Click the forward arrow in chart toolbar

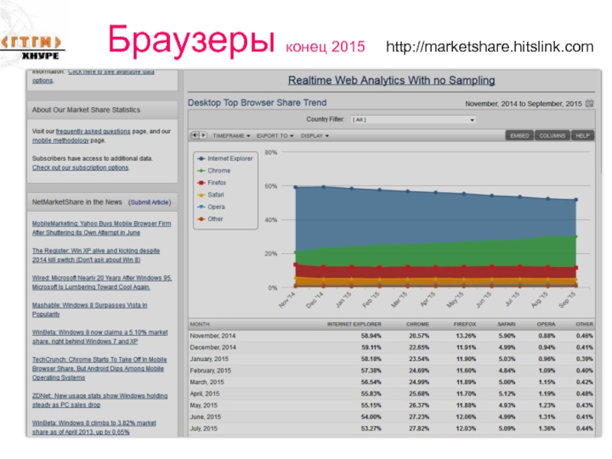point(203,135)
